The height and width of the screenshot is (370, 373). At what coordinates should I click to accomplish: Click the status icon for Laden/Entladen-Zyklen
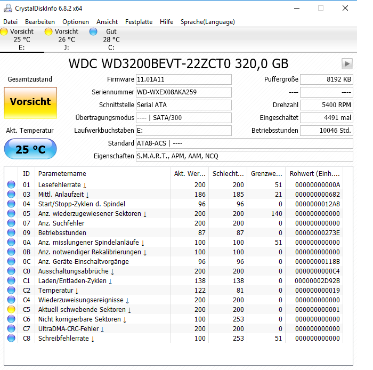11,280
